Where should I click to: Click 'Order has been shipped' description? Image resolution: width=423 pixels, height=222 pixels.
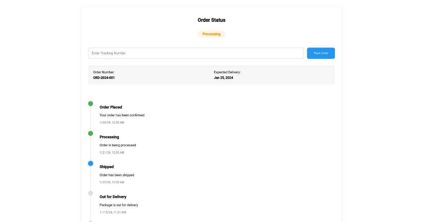point(117,175)
